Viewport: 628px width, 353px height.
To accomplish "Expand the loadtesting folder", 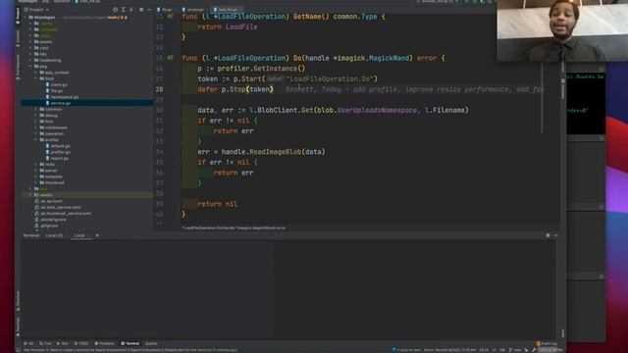I will coord(30,60).
